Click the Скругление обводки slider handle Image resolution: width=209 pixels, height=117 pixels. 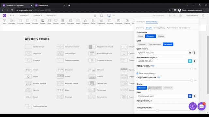192,80
